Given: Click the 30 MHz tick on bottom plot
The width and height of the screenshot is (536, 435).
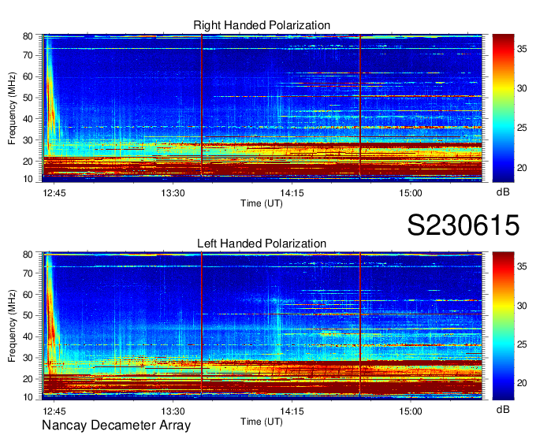Looking at the screenshot, I should [28, 358].
